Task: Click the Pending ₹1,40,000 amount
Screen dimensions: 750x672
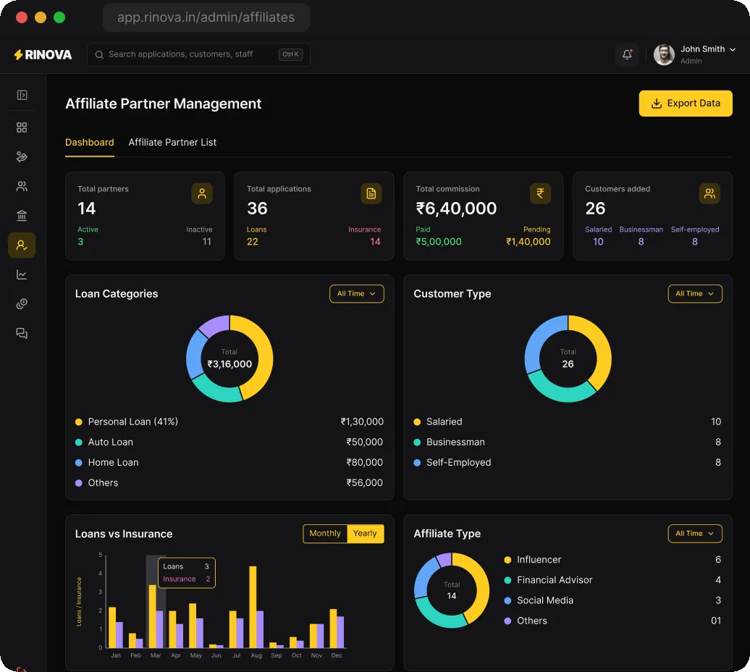Action: [528, 242]
